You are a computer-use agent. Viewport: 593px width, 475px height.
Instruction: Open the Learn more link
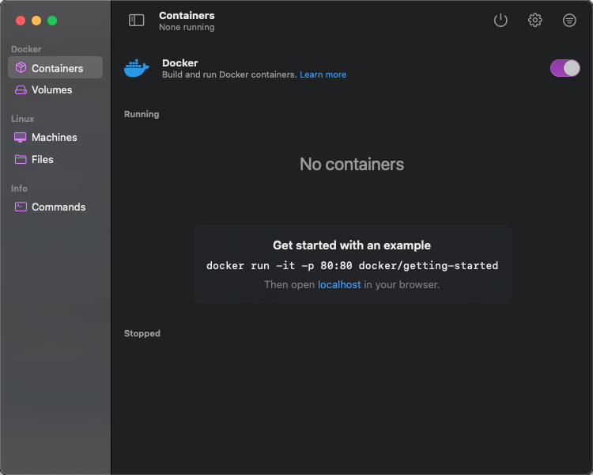[x=323, y=74]
